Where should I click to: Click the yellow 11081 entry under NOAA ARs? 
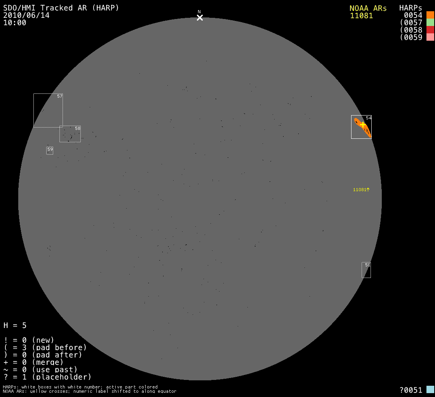coord(361,16)
